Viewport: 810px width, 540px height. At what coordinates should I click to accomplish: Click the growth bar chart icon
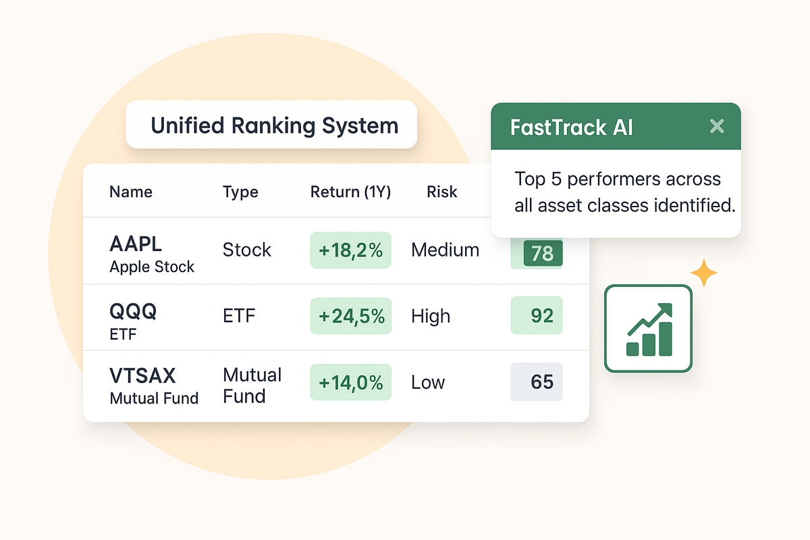pyautogui.click(x=648, y=329)
